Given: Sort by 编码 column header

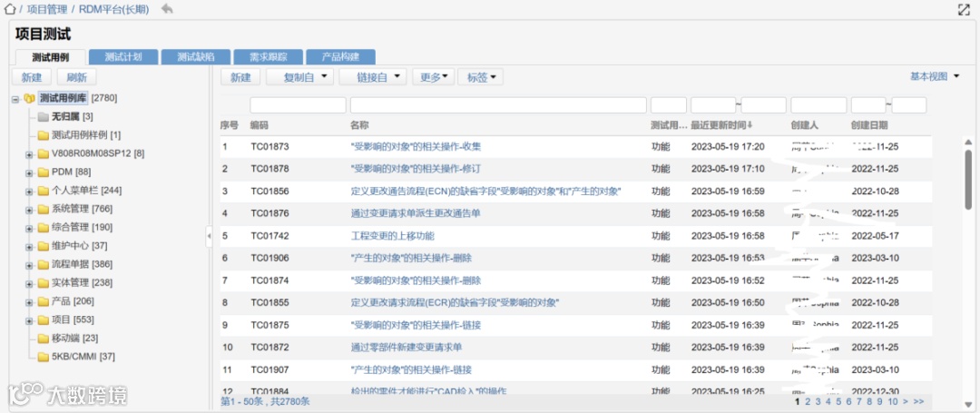Looking at the screenshot, I should [x=260, y=125].
